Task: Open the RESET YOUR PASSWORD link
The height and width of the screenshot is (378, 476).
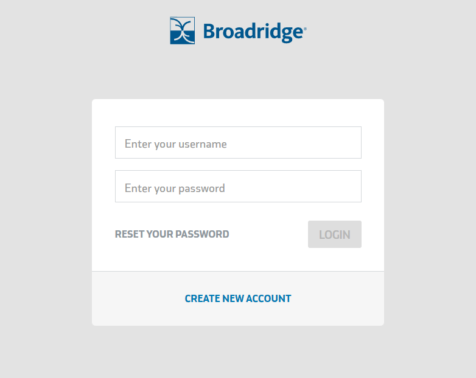Action: click(x=172, y=234)
